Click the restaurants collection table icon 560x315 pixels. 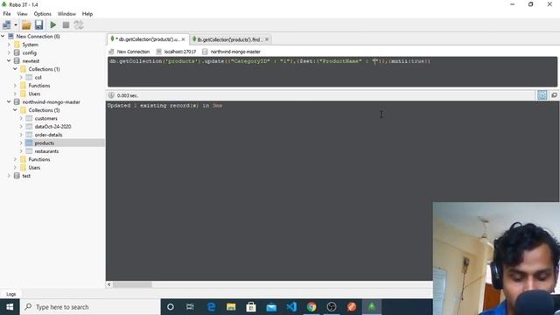29,151
